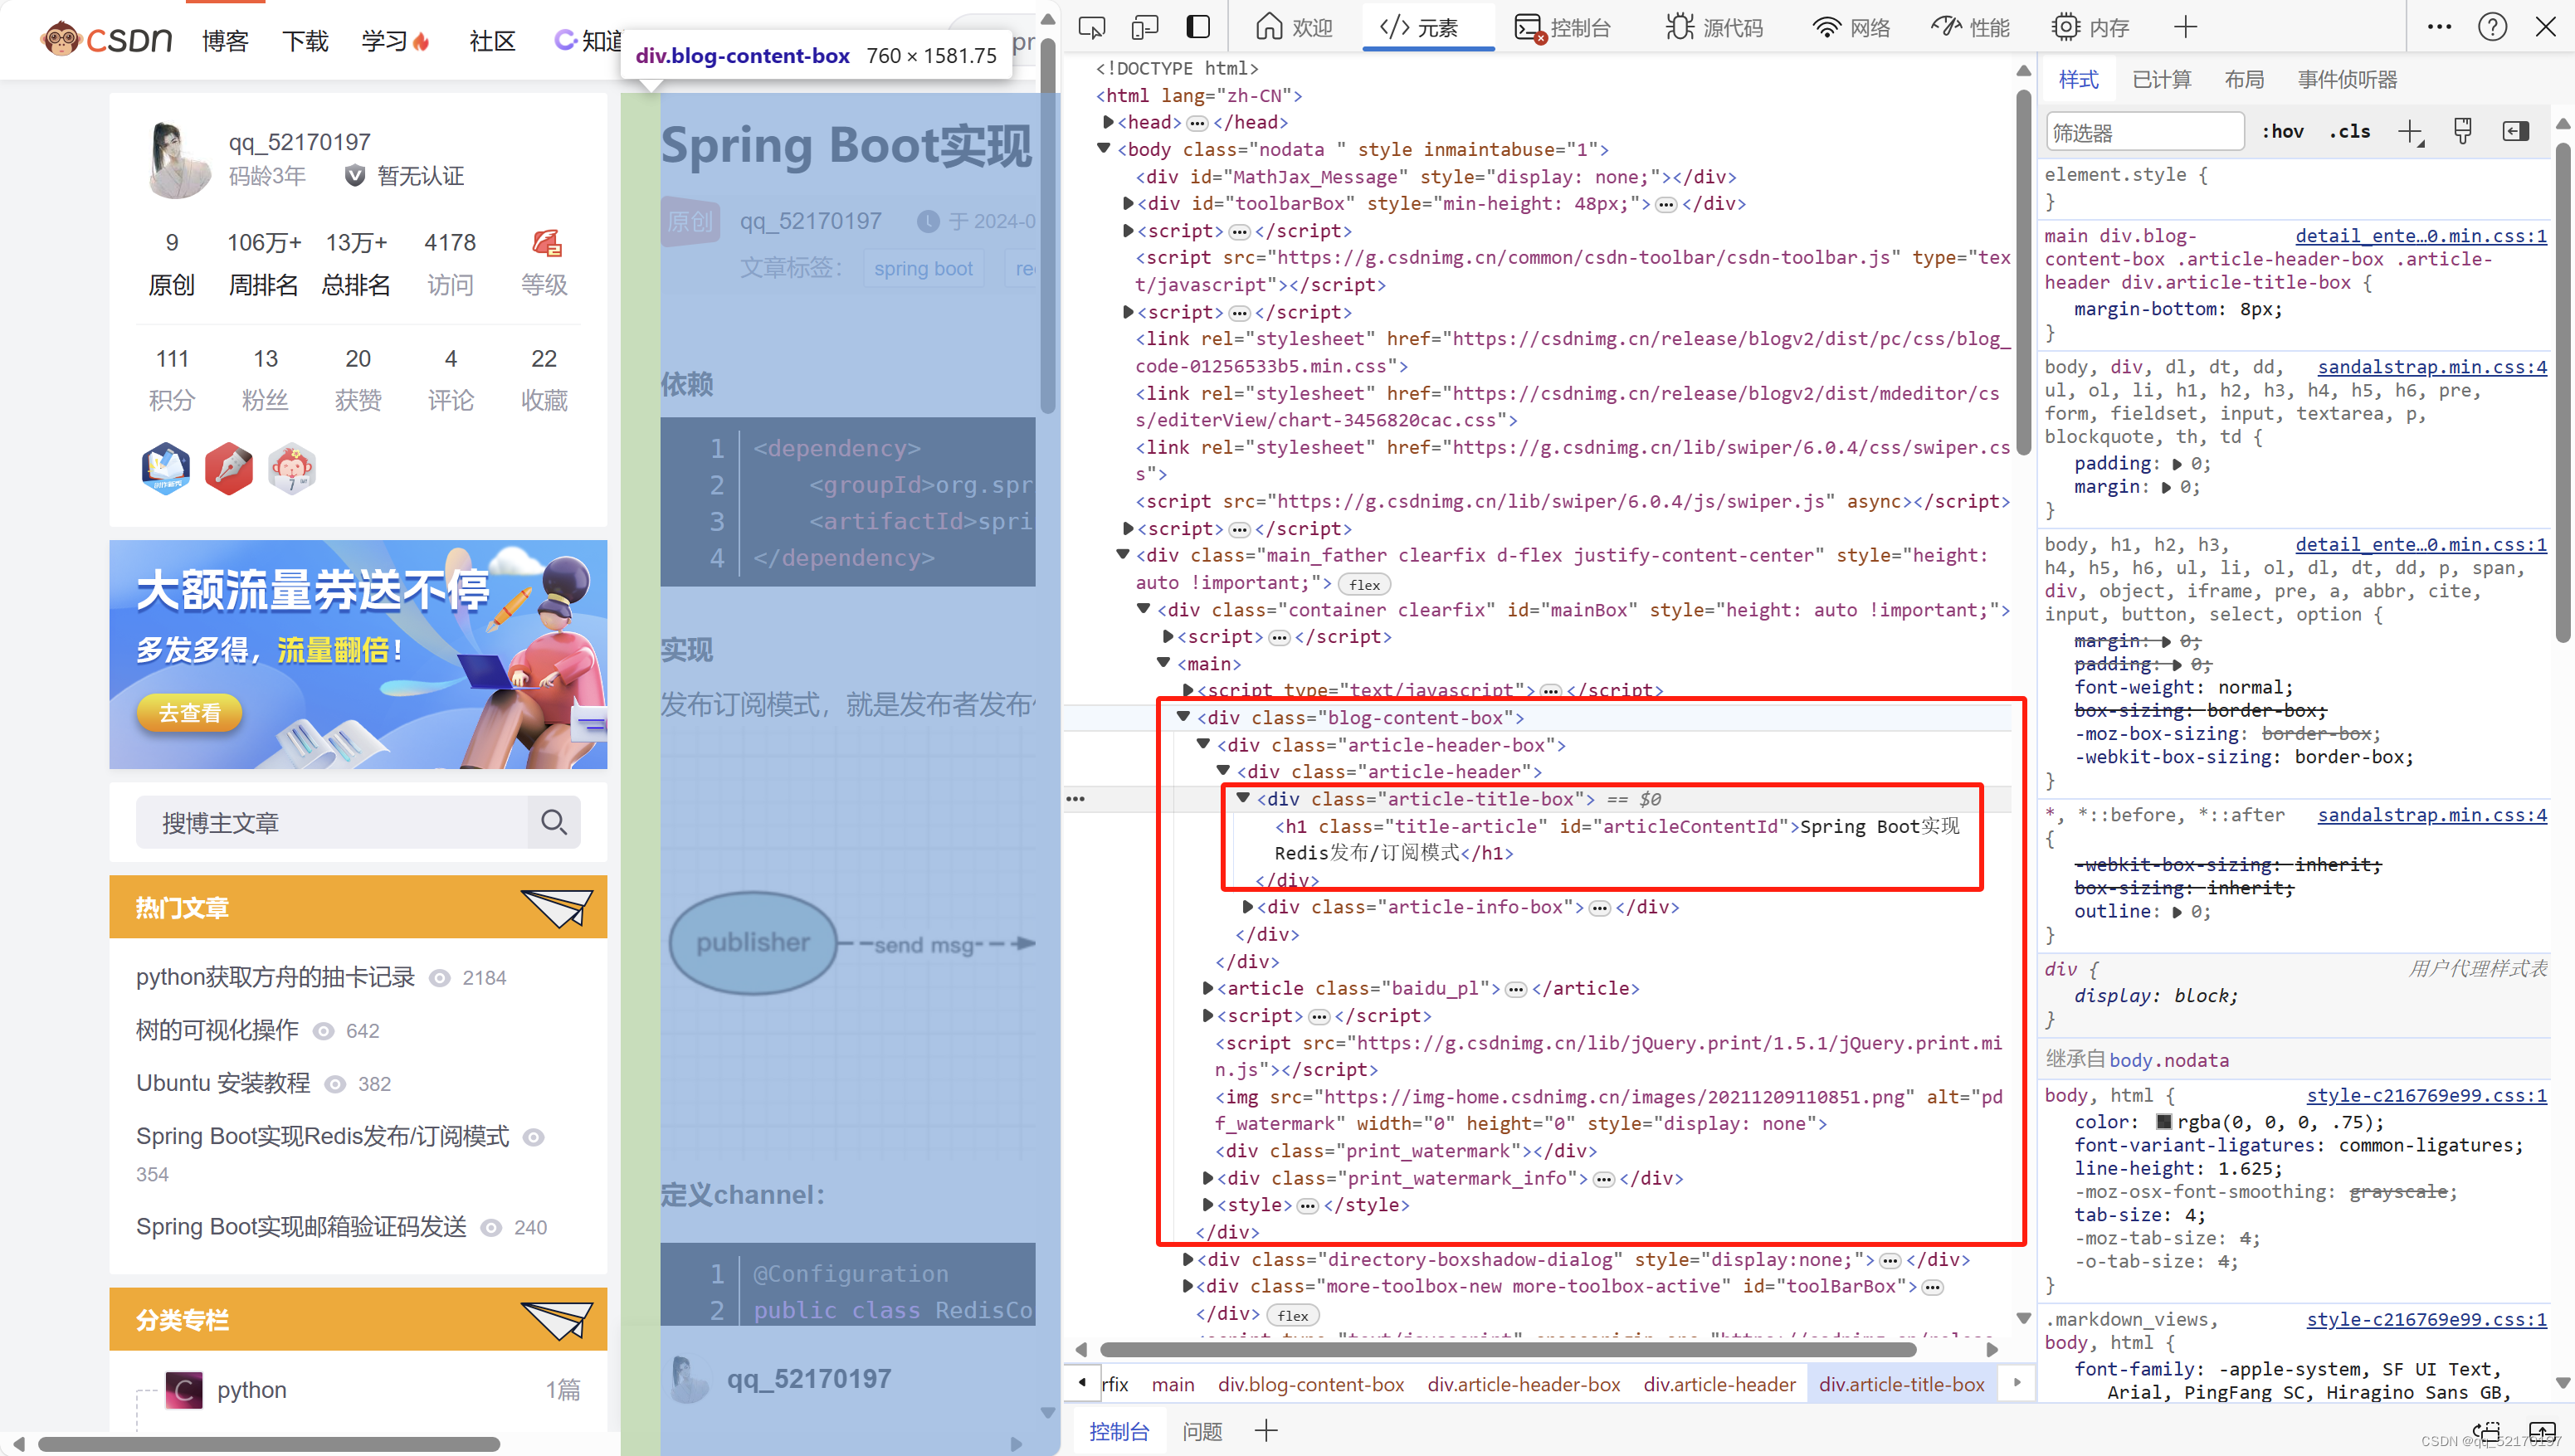Switch to 已计算 styles tab
2575x1456 pixels.
click(2161, 80)
